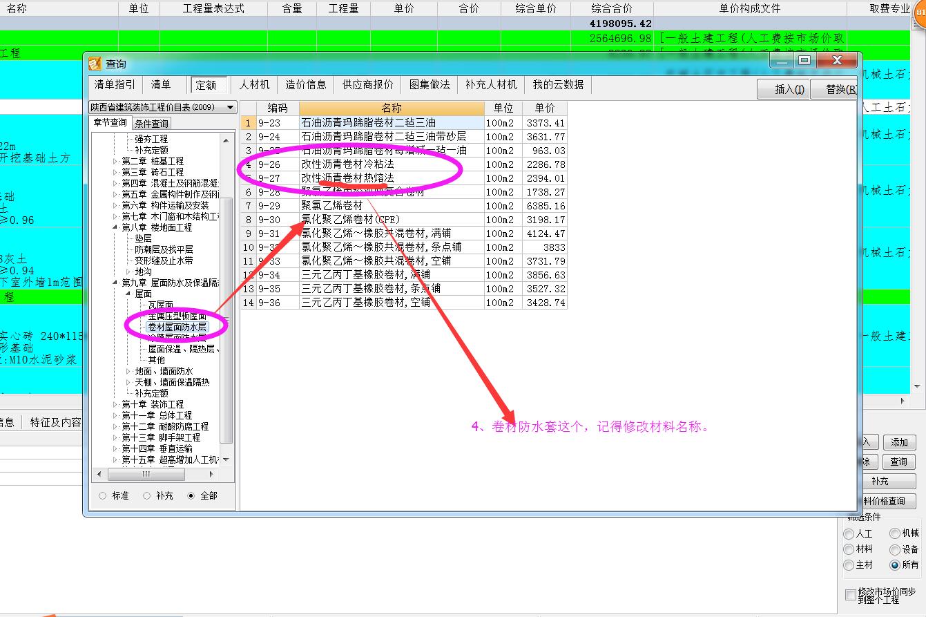Switch to 清单 tab
Viewport: 926px width, 617px height.
(161, 84)
